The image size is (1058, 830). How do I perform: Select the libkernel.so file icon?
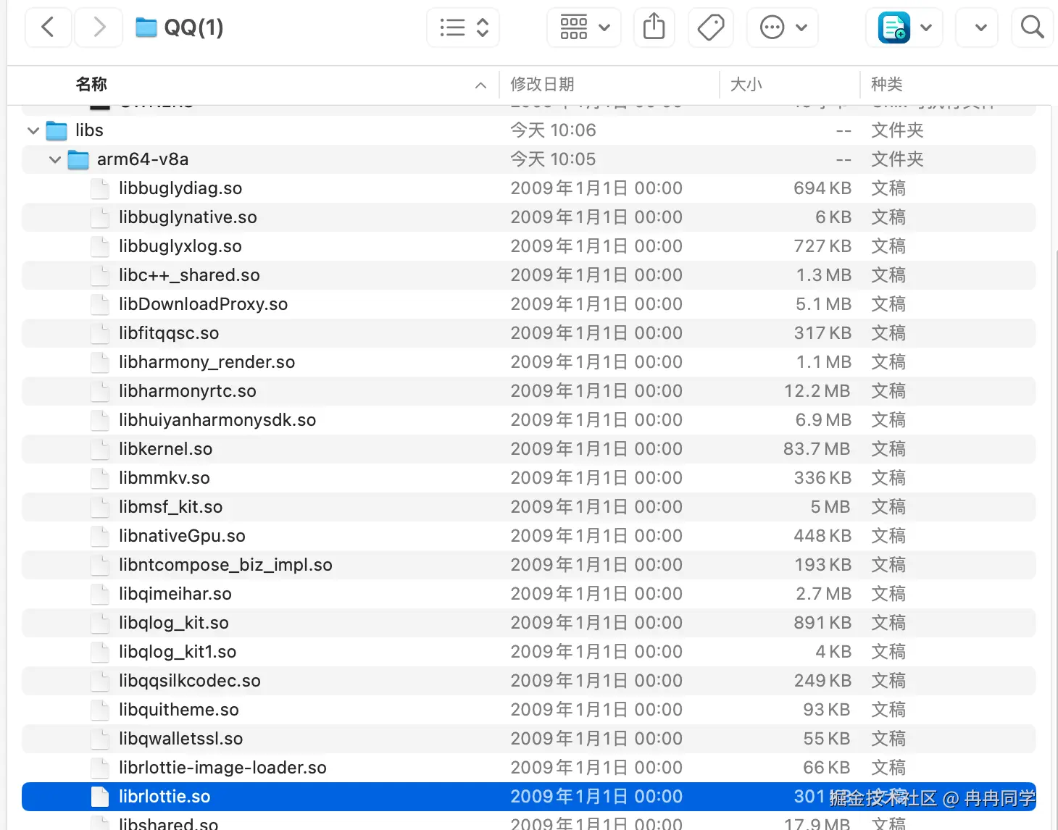[100, 449]
